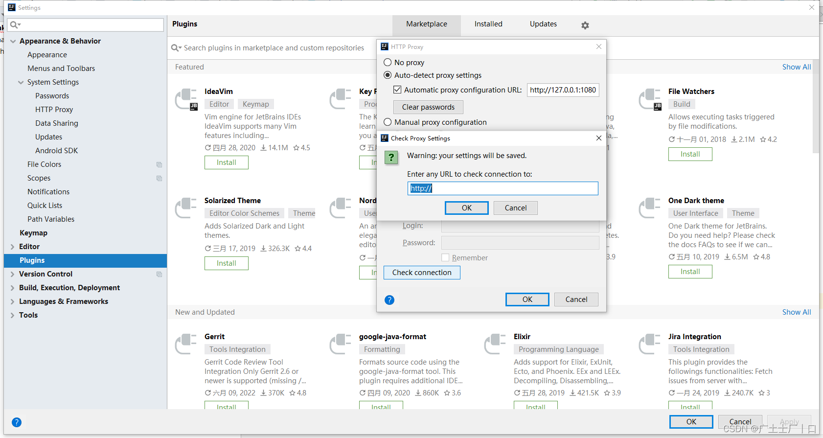
Task: Show all Featured plugins
Action: click(796, 67)
